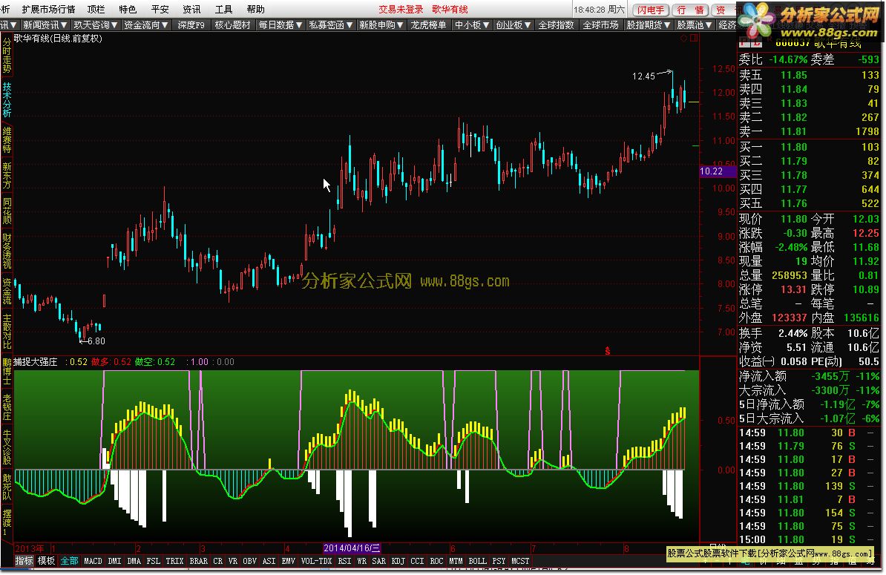Screen dimensions: 886x575
Task: Open the 帮助 menu
Action: 255,9
